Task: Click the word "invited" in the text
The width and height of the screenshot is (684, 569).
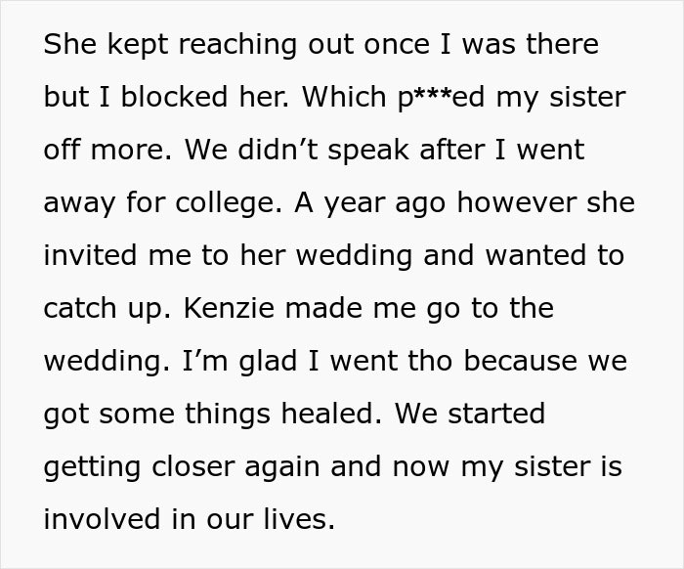Action: tap(90, 255)
